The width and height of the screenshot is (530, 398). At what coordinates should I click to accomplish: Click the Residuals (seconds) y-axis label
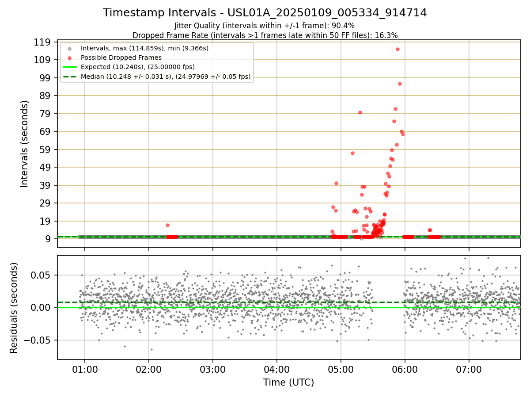pyautogui.click(x=14, y=308)
